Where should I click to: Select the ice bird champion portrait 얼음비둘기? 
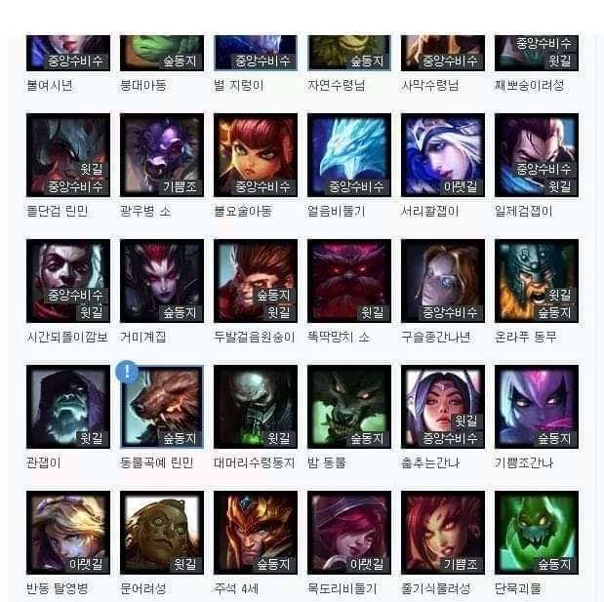pyautogui.click(x=349, y=155)
